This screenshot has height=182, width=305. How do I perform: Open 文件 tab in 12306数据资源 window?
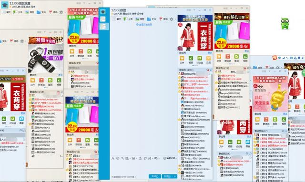click(41, 12)
